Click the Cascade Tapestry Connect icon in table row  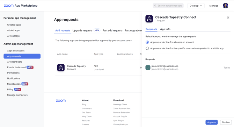(61, 68)
